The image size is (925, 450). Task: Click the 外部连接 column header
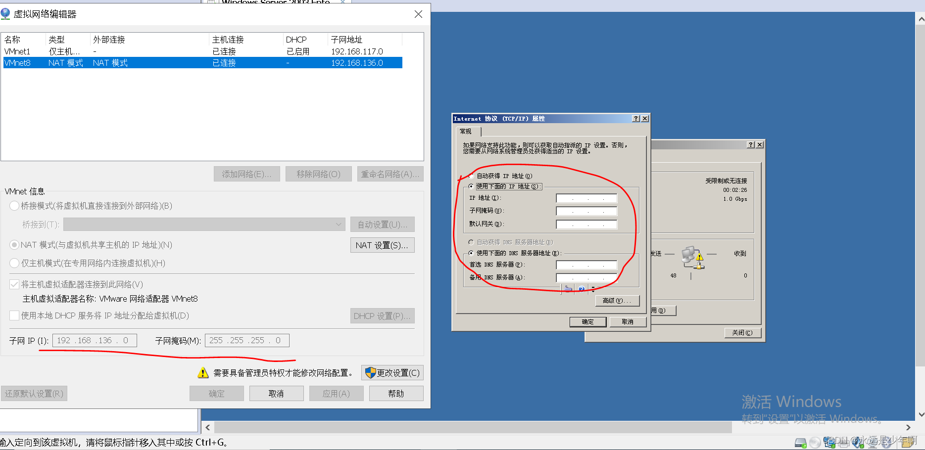(149, 40)
